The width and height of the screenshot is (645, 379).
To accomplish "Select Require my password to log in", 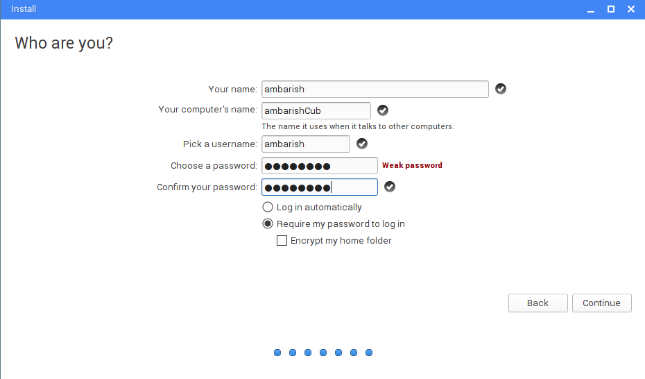I will [268, 224].
